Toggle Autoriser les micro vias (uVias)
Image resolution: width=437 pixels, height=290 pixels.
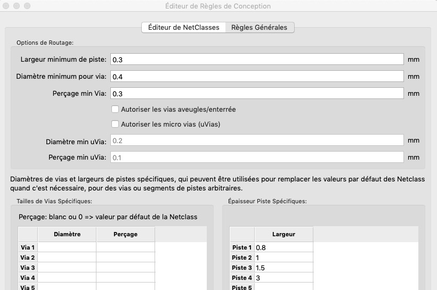(115, 125)
